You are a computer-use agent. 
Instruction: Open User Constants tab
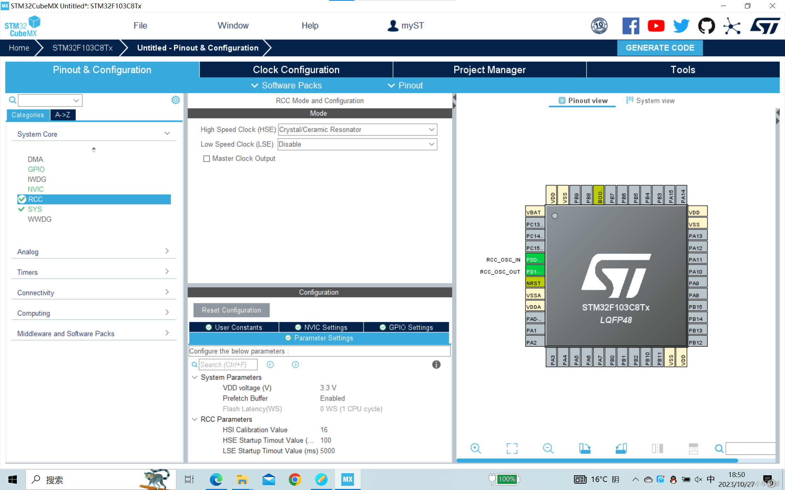tap(234, 327)
